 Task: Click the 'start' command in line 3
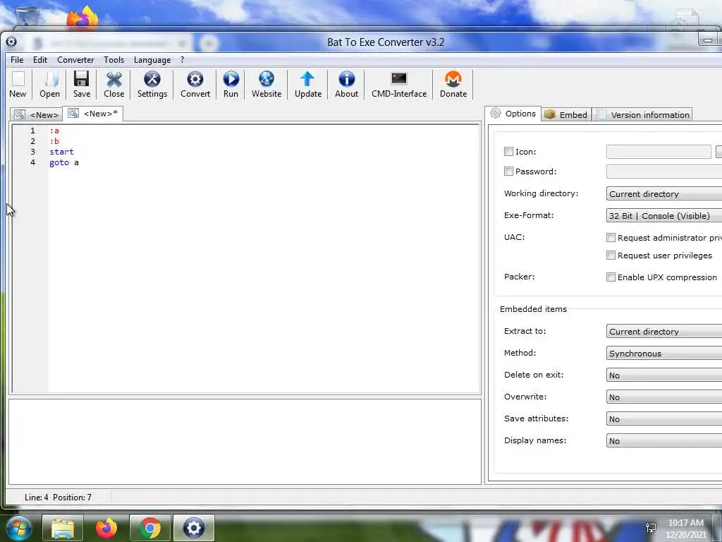pyautogui.click(x=61, y=152)
